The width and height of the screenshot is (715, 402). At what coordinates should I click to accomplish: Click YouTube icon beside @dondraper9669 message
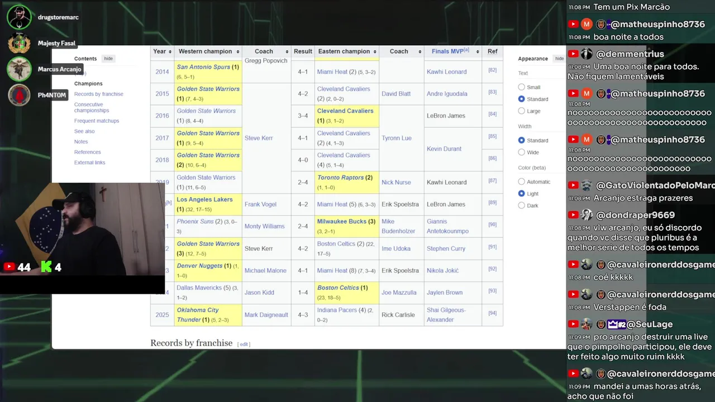pyautogui.click(x=573, y=215)
